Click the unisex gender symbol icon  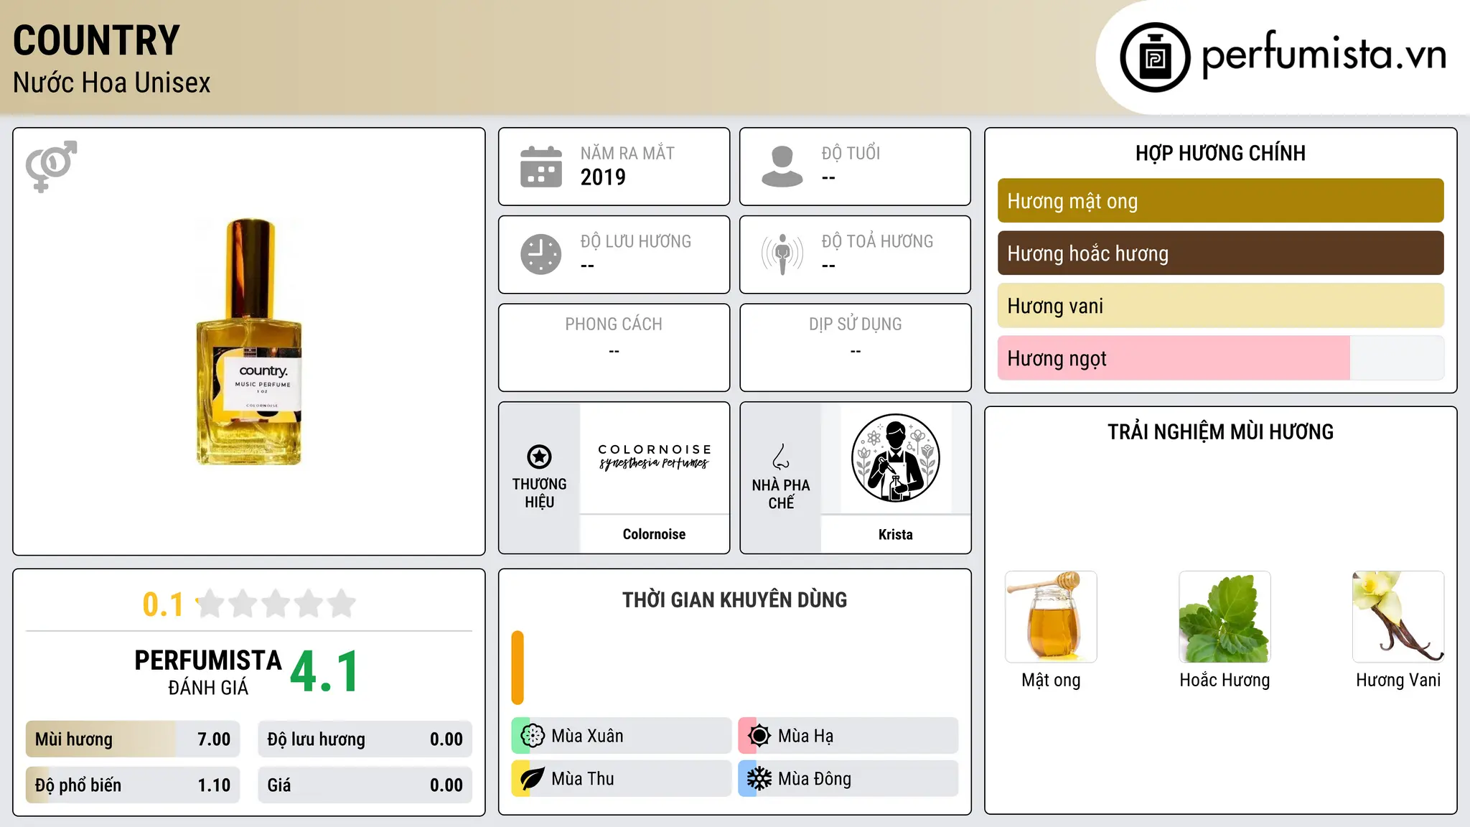[x=51, y=166]
